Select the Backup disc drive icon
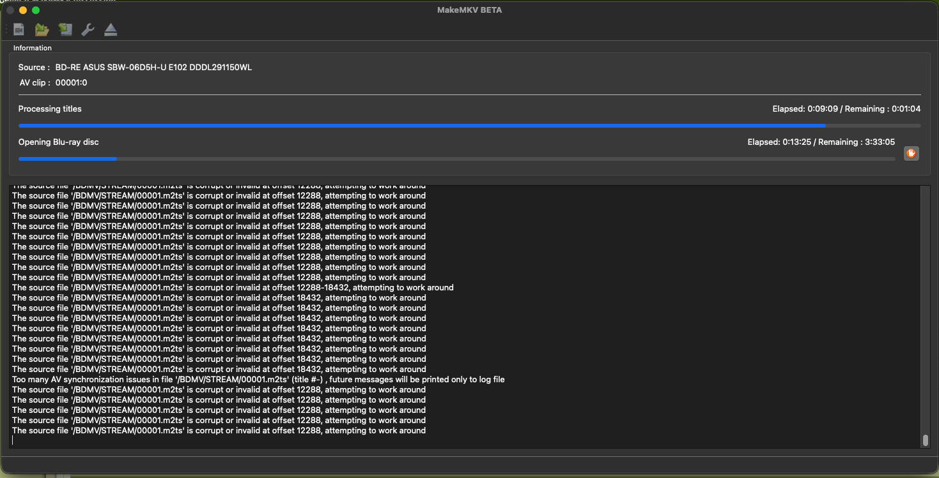 click(65, 29)
